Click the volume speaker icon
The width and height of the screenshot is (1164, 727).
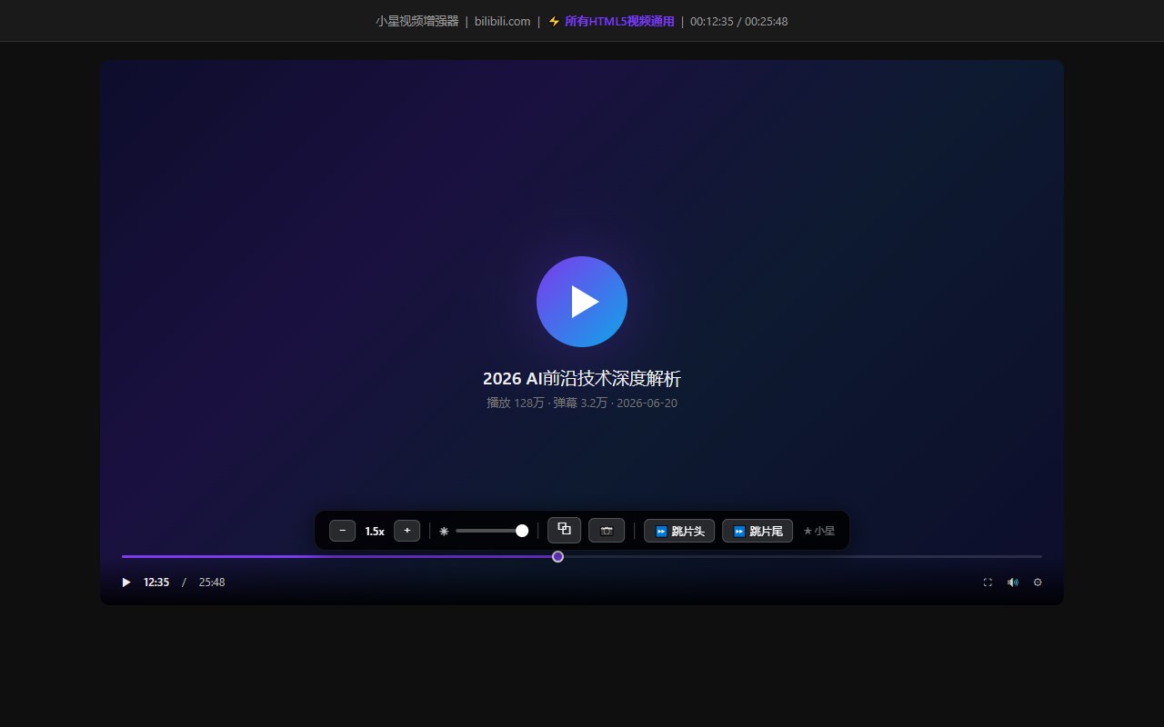pyautogui.click(x=1013, y=583)
